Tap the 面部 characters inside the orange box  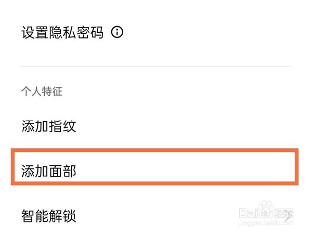pyautogui.click(x=63, y=171)
